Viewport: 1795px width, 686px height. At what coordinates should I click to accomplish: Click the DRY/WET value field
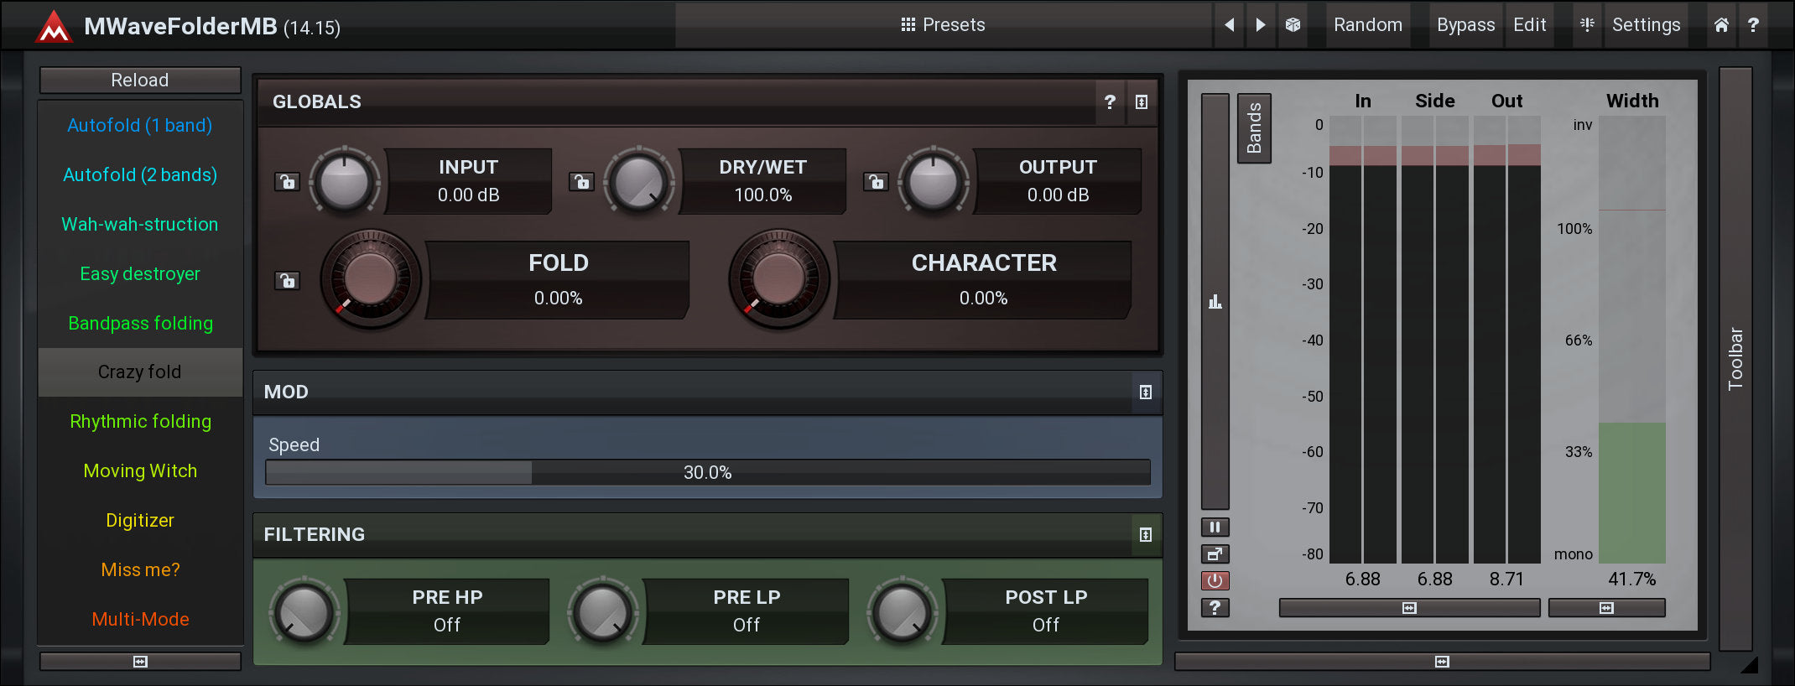[x=762, y=195]
